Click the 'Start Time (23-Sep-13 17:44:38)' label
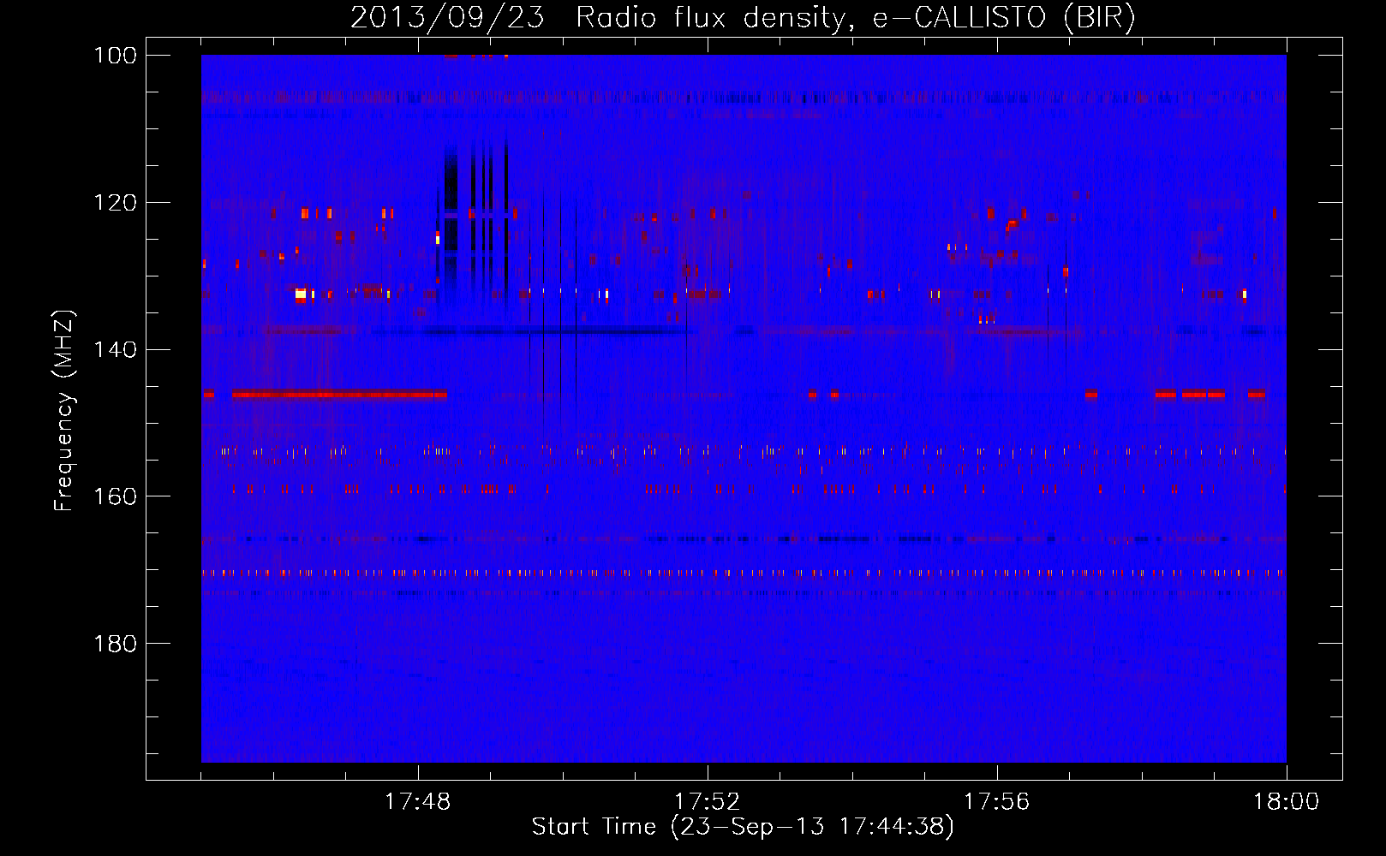This screenshot has width=1386, height=856. 743,827
